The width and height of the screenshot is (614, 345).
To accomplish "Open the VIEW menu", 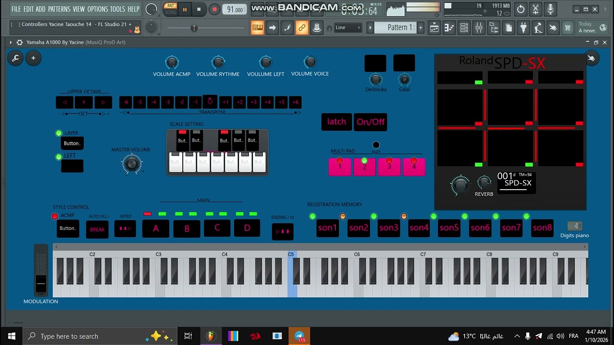I will 79,9.
